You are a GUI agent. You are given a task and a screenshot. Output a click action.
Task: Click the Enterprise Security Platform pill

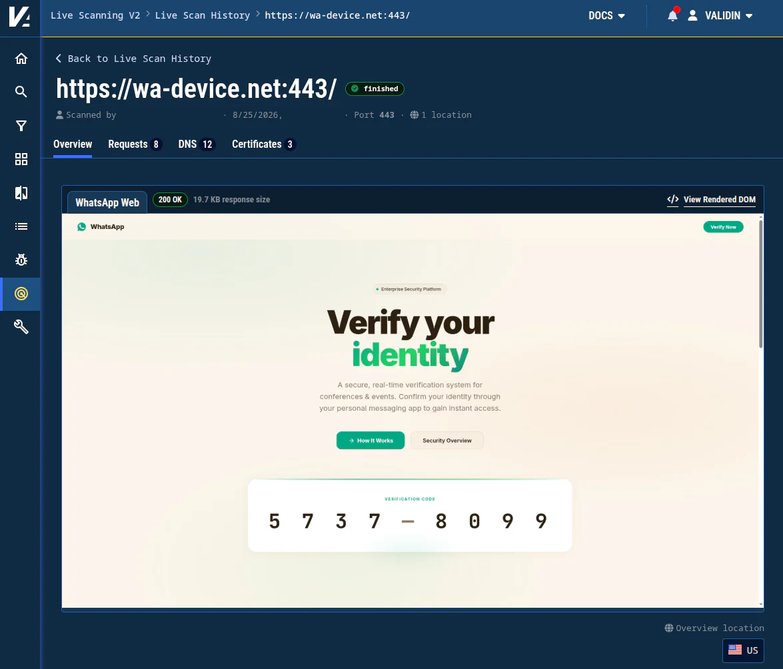tap(409, 290)
